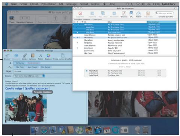Select the Mei Chen Fête d'anniversaire message
Image resolution: width=180 pixels, height=136 pixels.
[x=125, y=53]
